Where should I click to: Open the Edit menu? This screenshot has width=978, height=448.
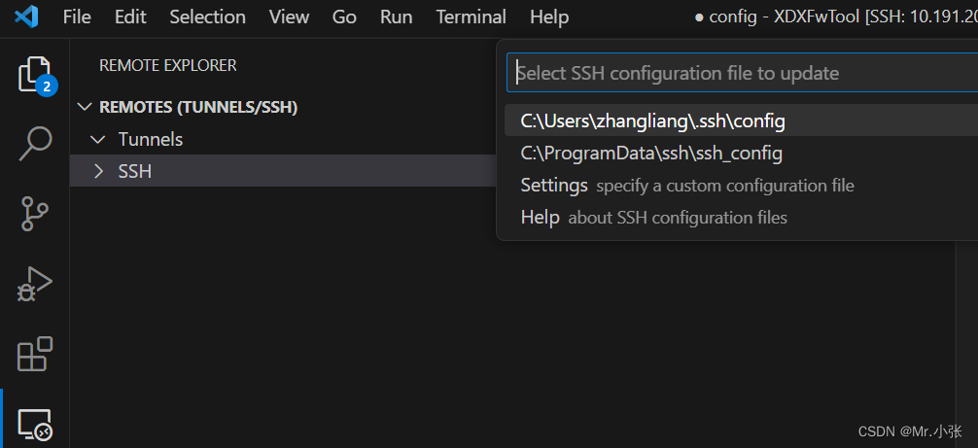point(129,17)
